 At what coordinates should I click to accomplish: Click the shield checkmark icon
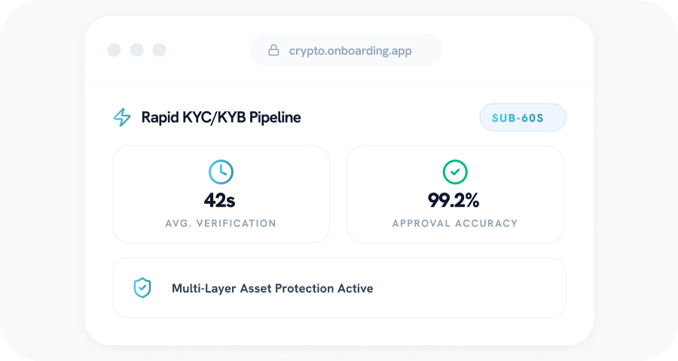coord(142,288)
